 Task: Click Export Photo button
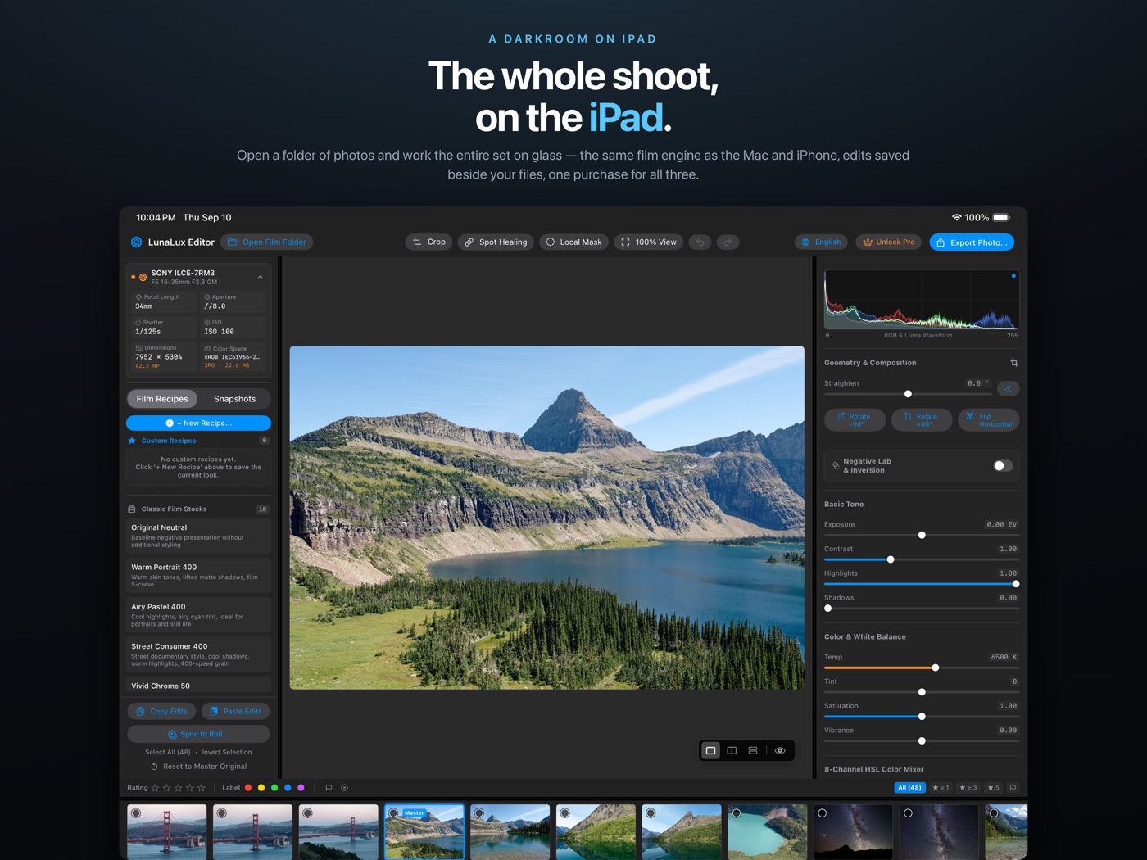pyautogui.click(x=972, y=242)
